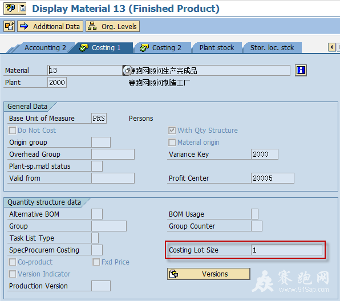
Task: Click the Versions button
Action: 209,274
